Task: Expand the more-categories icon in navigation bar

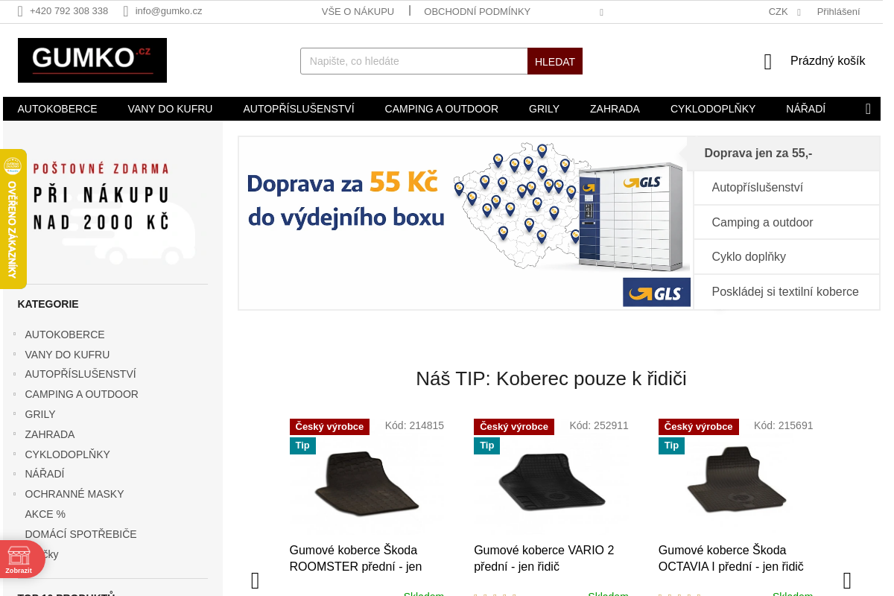Action: point(868,109)
